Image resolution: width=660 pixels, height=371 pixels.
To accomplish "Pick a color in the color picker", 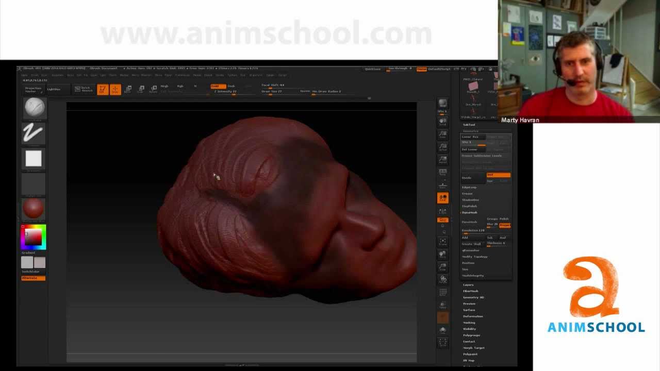I will click(34, 237).
